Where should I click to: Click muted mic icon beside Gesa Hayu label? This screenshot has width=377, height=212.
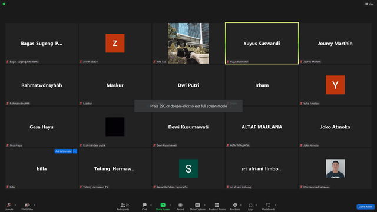point(8,145)
